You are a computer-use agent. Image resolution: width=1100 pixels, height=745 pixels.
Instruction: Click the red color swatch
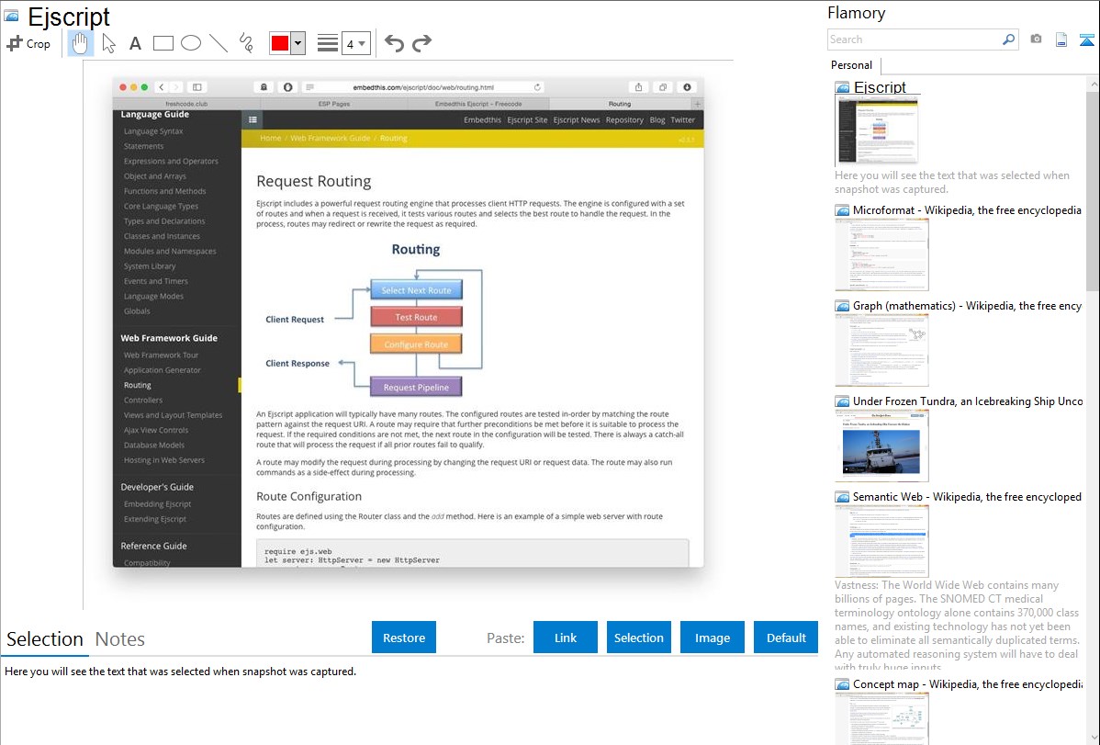[279, 43]
